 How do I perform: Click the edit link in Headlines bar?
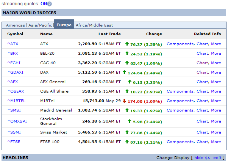click(217, 157)
